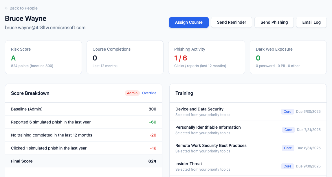The height and width of the screenshot is (177, 332).
Task: Click the final score value 824
Action: tap(152, 161)
